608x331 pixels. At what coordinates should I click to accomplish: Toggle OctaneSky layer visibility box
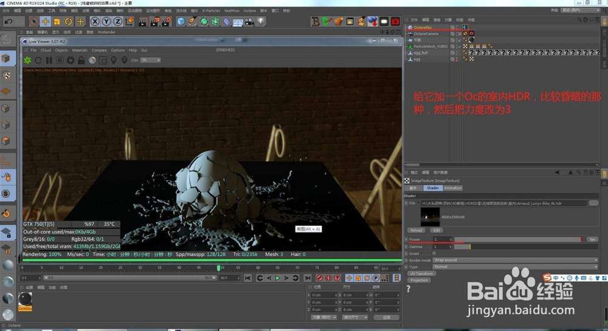tap(452, 27)
